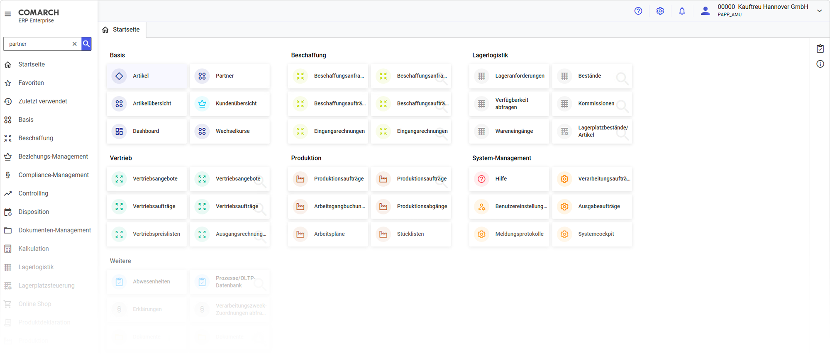This screenshot has width=830, height=363.
Task: Click the help question mark icon
Action: click(638, 11)
